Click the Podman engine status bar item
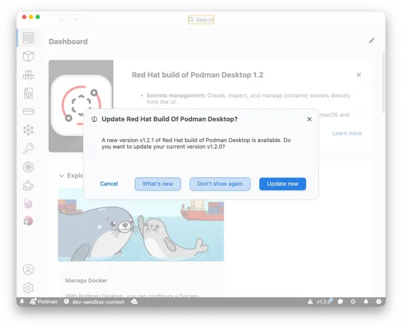The image size is (402, 328). click(x=44, y=302)
